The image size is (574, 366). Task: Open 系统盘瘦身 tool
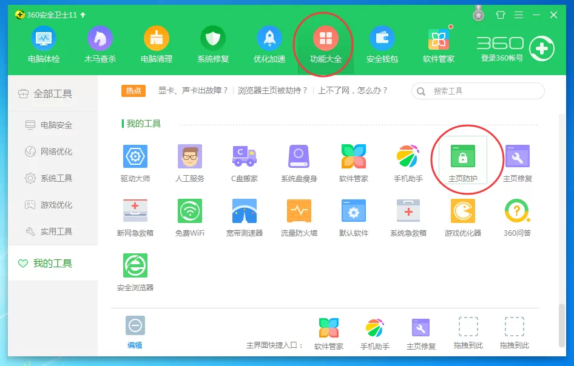tap(299, 163)
